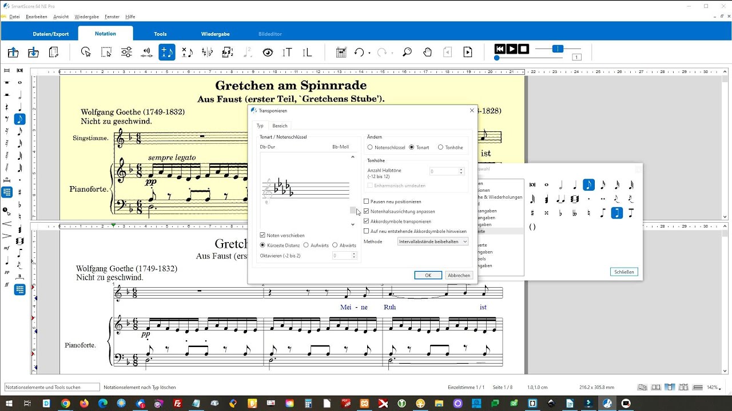Click the save file icon in toolbar
The width and height of the screenshot is (732, 411).
coord(33,53)
